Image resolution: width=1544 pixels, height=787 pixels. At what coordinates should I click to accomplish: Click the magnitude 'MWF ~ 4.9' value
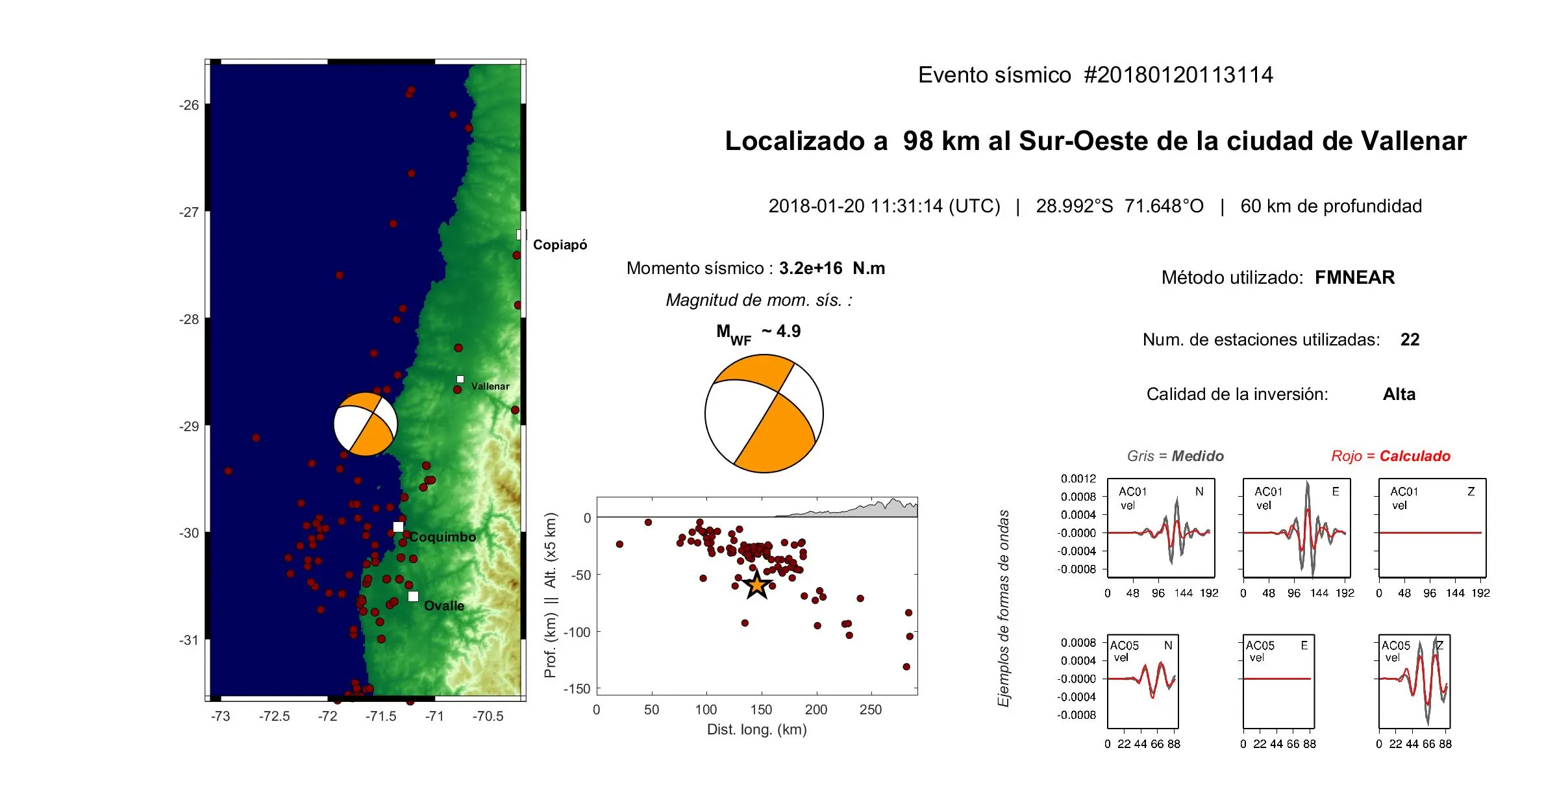coord(758,334)
